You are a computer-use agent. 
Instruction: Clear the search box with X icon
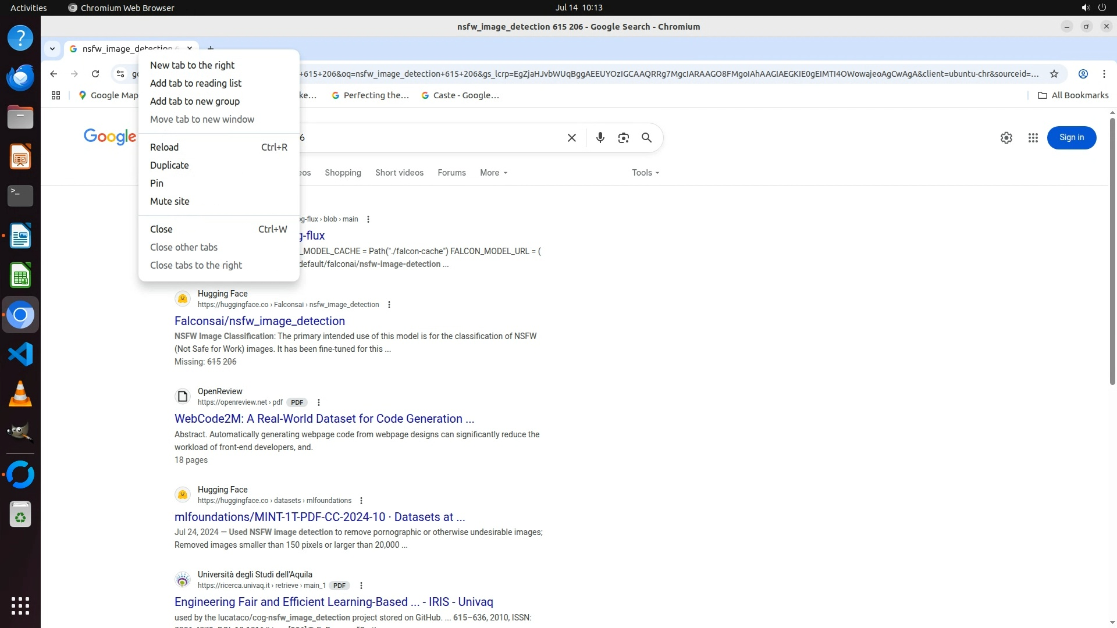571,138
